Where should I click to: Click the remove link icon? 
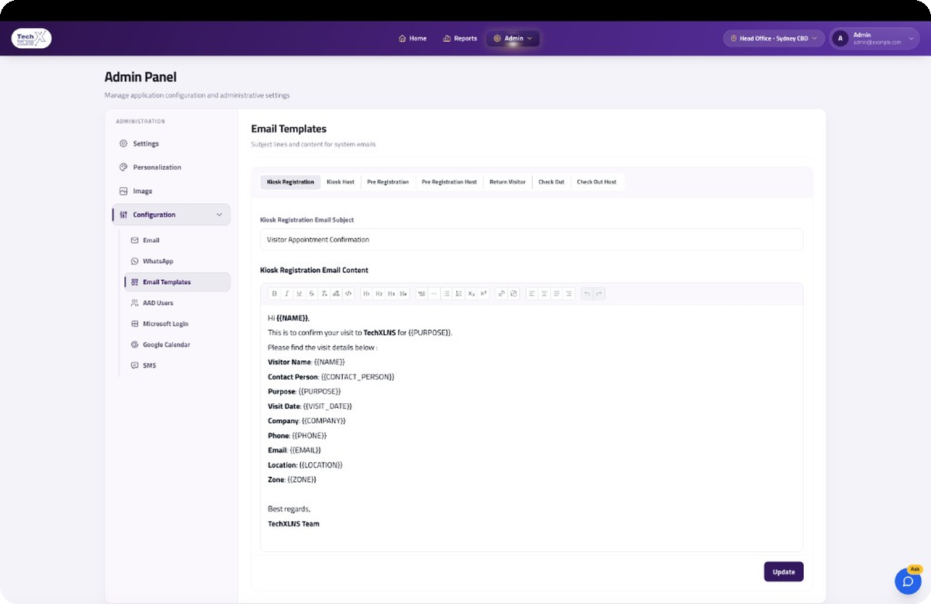tap(514, 294)
